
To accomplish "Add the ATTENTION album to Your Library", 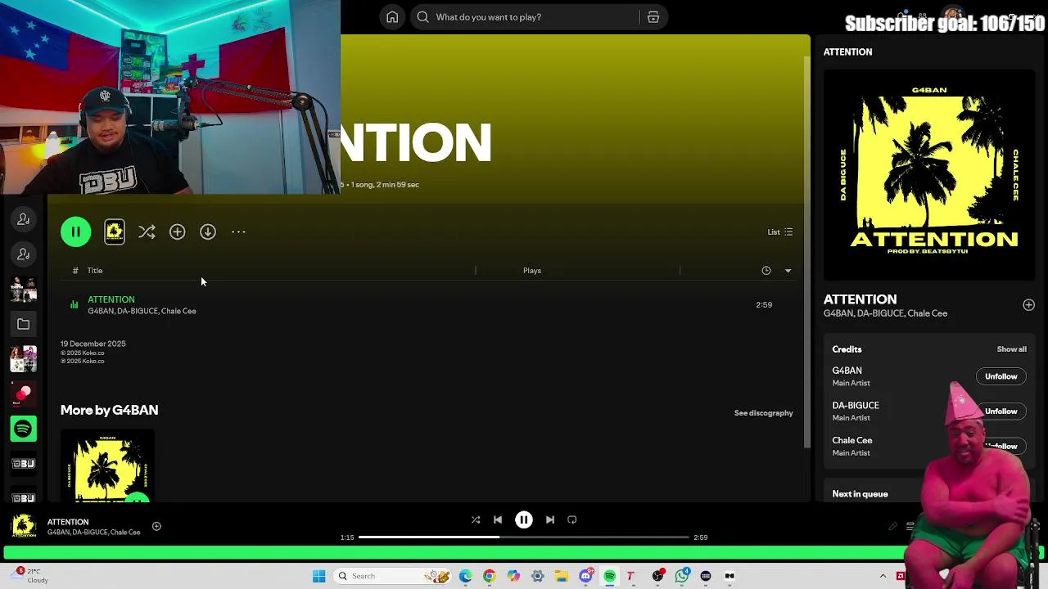I will 177,232.
